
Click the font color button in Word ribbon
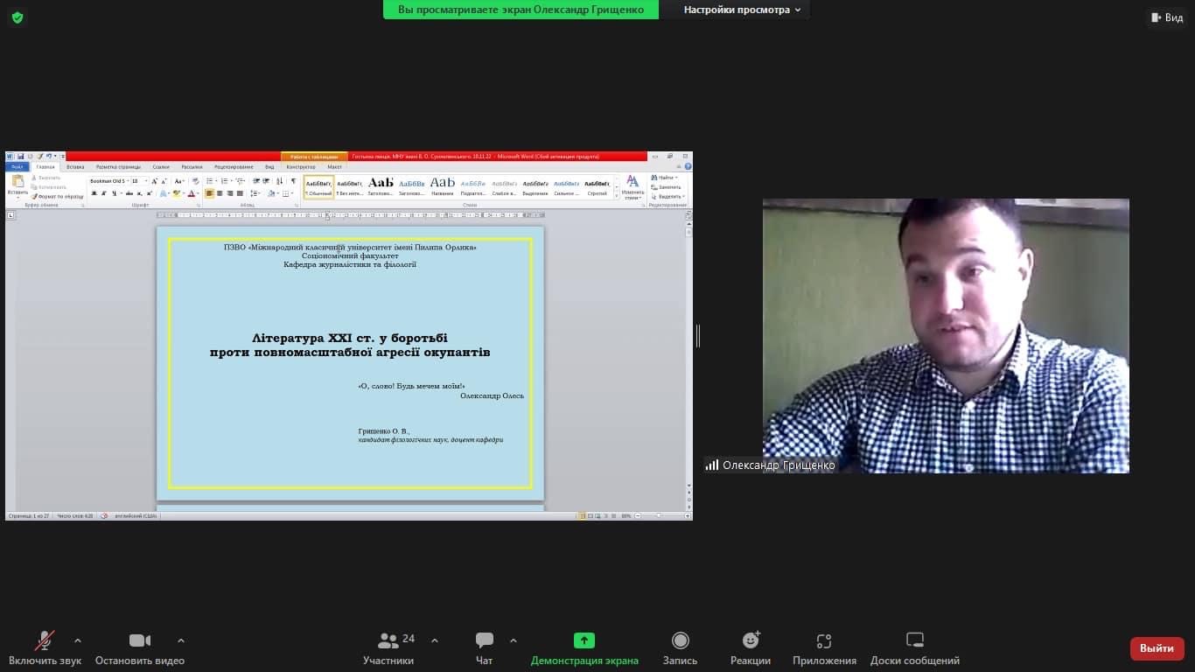[192, 193]
